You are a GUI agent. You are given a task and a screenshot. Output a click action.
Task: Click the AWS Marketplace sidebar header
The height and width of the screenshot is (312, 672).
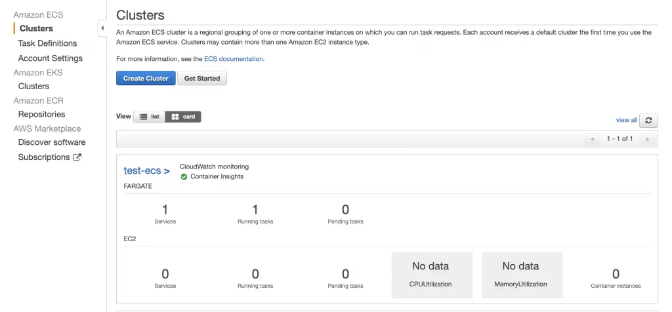[x=47, y=128]
